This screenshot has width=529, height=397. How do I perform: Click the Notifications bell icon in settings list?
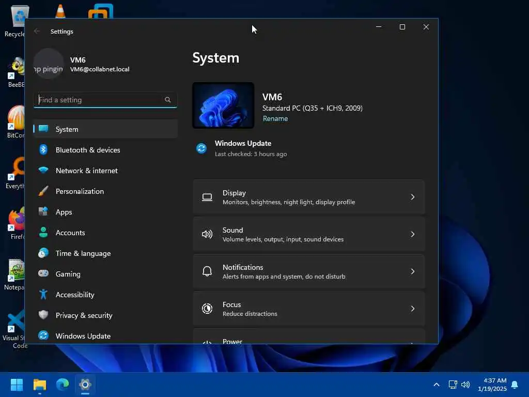point(207,271)
